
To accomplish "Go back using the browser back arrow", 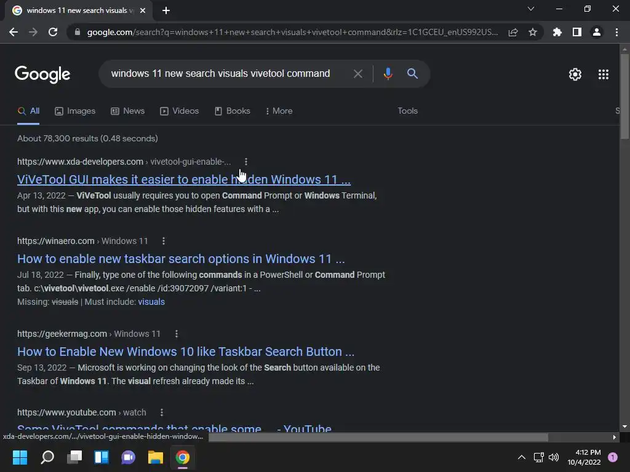I will pyautogui.click(x=14, y=32).
